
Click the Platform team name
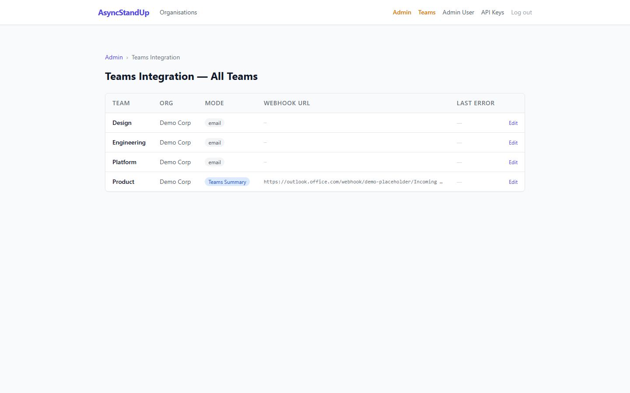(x=124, y=162)
